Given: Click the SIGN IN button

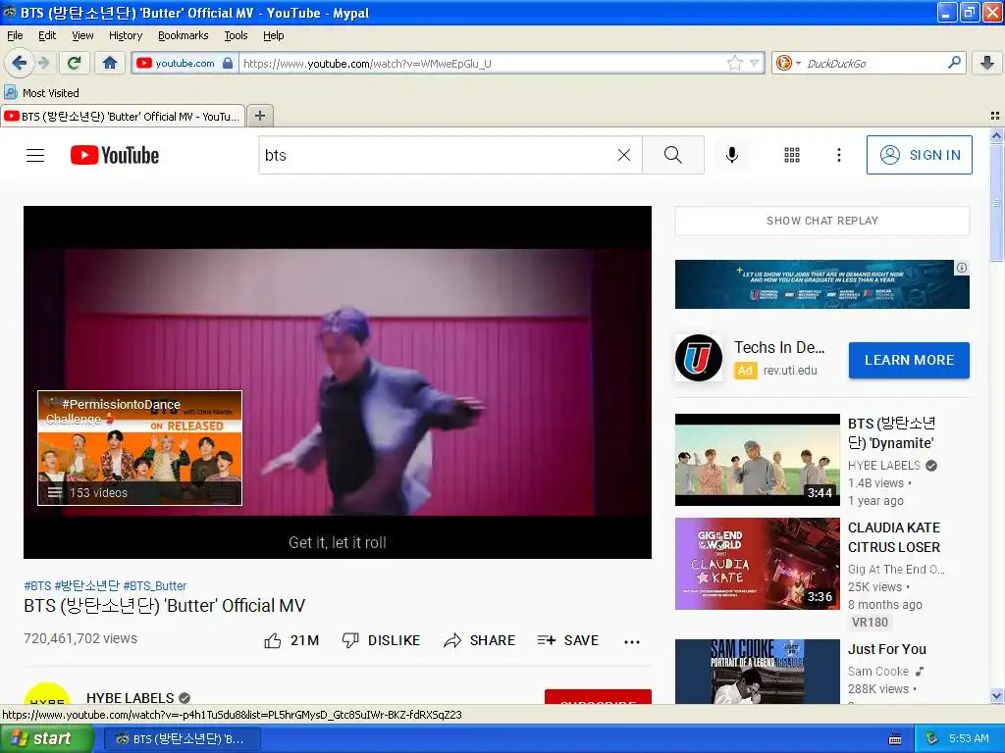Looking at the screenshot, I should 919,155.
